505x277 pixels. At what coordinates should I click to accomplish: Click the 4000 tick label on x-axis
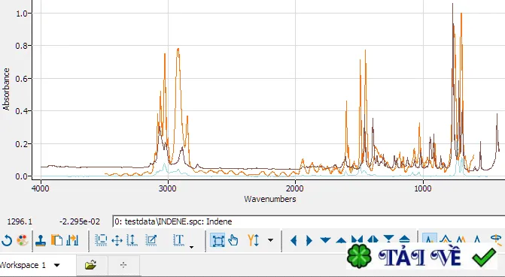[41, 188]
